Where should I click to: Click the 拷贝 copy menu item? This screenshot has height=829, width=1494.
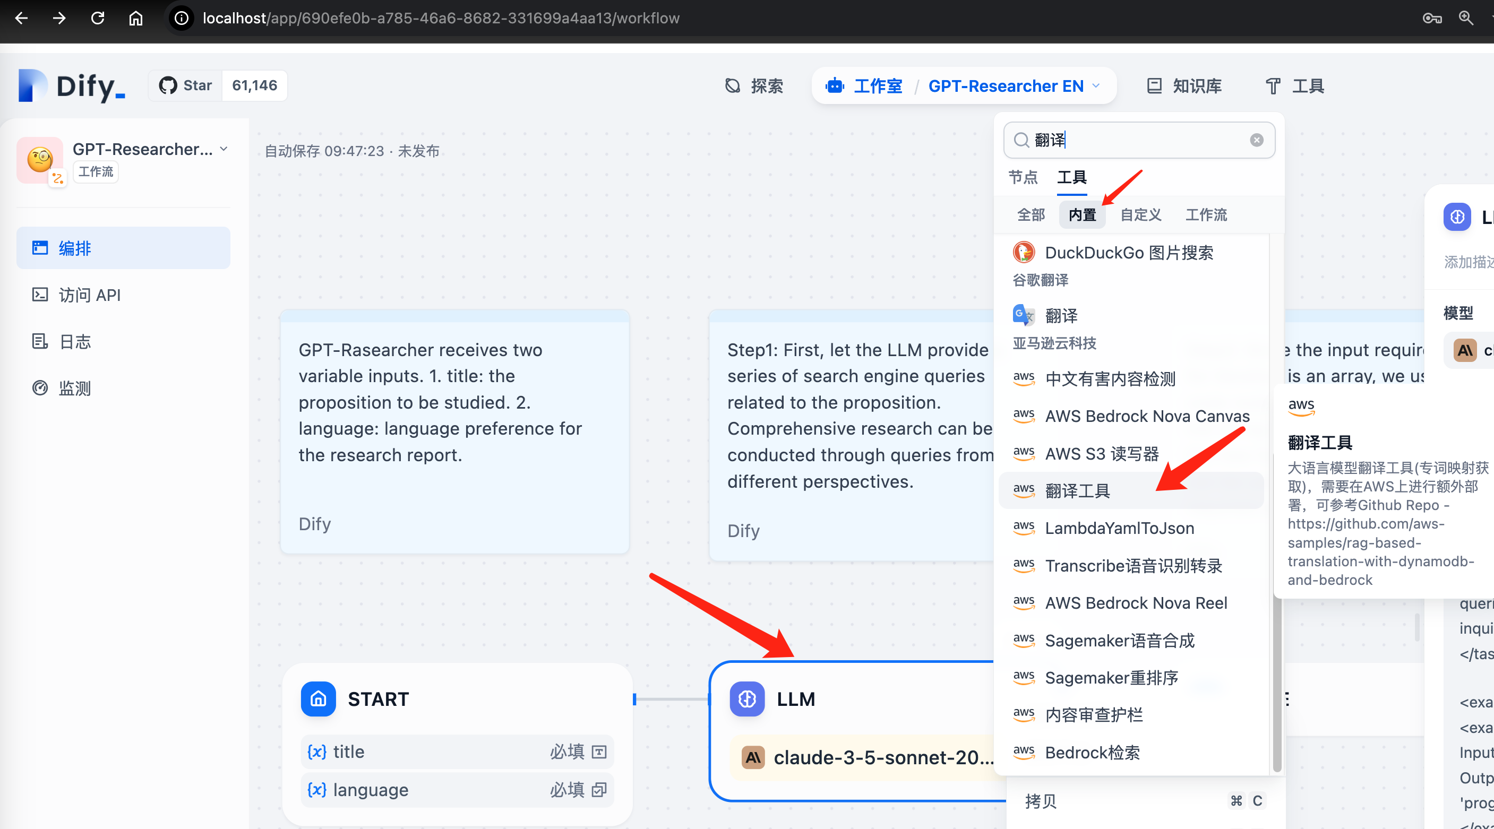(1041, 800)
